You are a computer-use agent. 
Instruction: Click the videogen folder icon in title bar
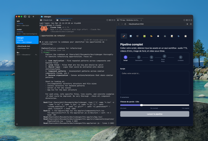click(x=42, y=17)
